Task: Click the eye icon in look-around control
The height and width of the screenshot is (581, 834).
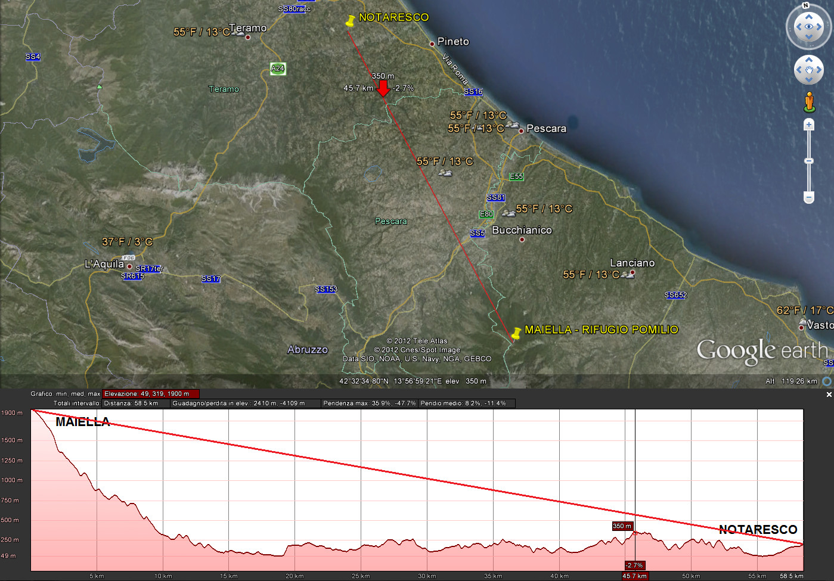Action: (809, 27)
